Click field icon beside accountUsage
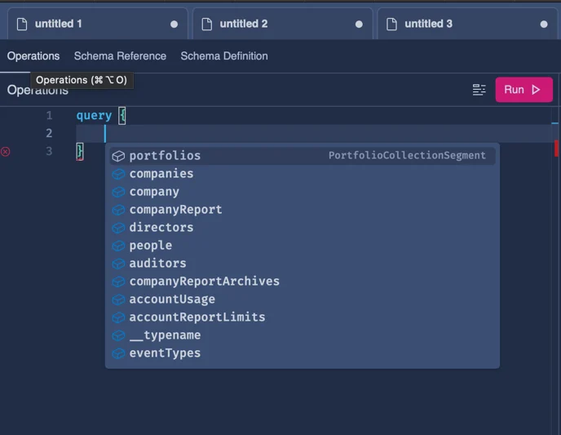This screenshot has height=435, width=561. point(118,300)
